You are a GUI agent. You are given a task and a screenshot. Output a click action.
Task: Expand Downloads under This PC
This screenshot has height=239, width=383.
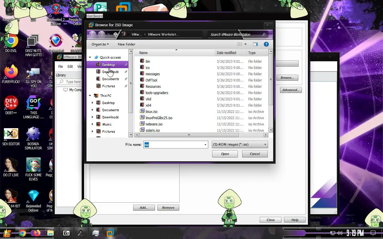[x=92, y=117]
